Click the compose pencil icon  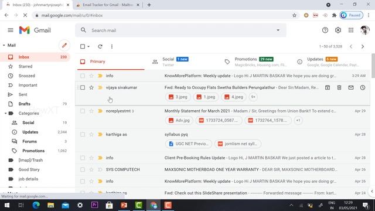tap(64, 45)
